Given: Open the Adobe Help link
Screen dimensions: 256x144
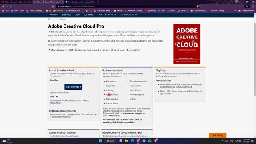Looking at the screenshot, I should point(92,114).
